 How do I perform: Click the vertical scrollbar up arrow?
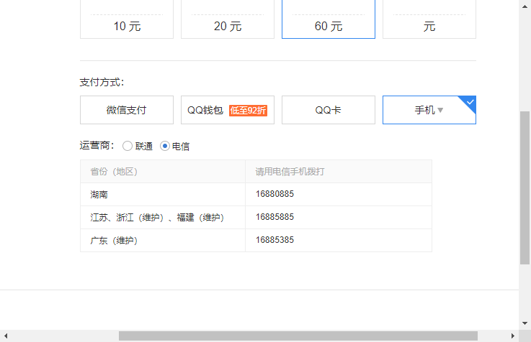point(525,6)
